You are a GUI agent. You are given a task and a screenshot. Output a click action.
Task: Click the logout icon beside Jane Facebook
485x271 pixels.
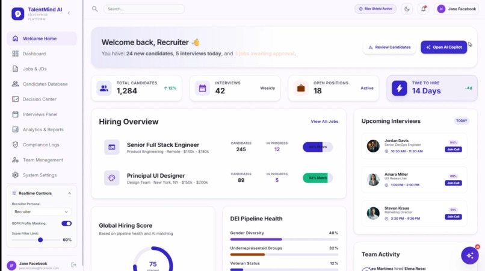tap(73, 265)
